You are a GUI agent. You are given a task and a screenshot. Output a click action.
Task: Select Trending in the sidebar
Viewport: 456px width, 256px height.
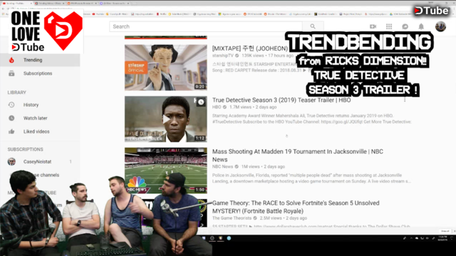click(40, 60)
